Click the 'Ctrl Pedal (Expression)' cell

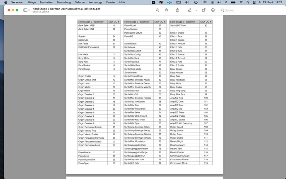point(92,47)
